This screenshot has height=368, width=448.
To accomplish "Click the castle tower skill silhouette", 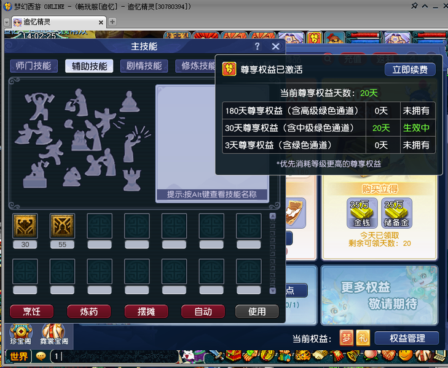I will 132,179.
